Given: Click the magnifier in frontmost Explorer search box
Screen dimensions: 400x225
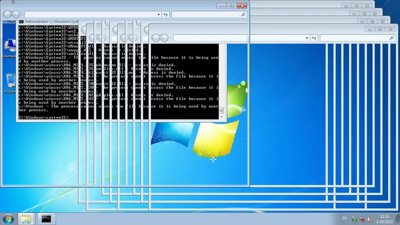Looking at the screenshot, I should [x=243, y=14].
